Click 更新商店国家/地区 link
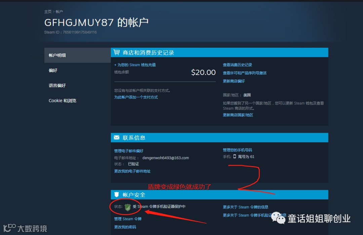The image size is (363, 235). pos(238,115)
